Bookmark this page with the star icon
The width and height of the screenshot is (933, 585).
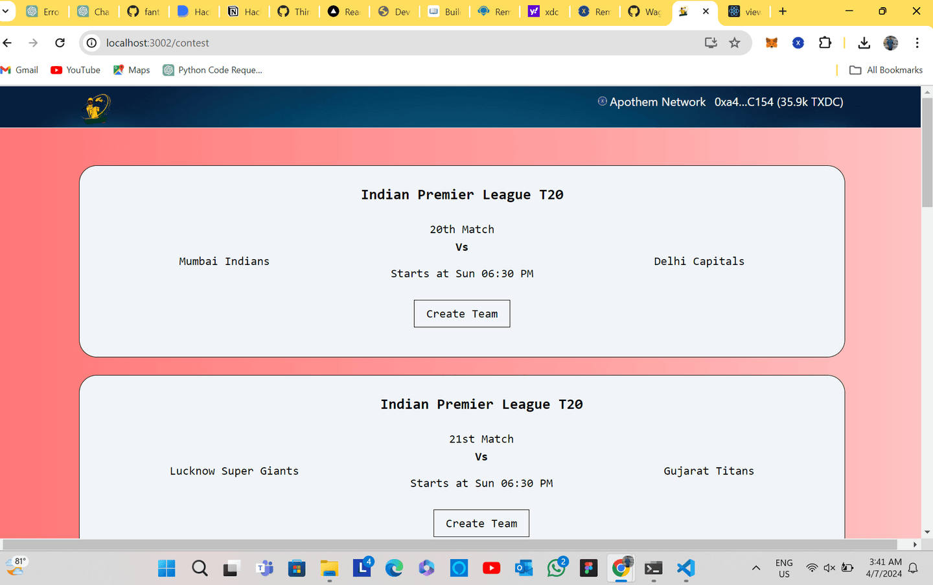(x=734, y=43)
